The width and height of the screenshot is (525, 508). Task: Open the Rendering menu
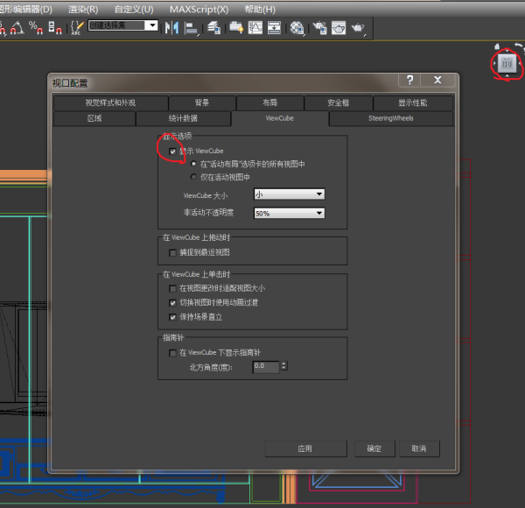[83, 10]
